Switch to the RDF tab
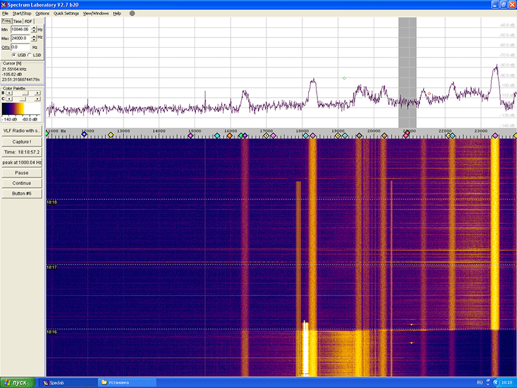The height and width of the screenshot is (388, 517). point(28,21)
